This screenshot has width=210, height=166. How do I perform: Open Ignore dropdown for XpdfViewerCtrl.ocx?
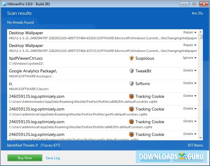190,58
